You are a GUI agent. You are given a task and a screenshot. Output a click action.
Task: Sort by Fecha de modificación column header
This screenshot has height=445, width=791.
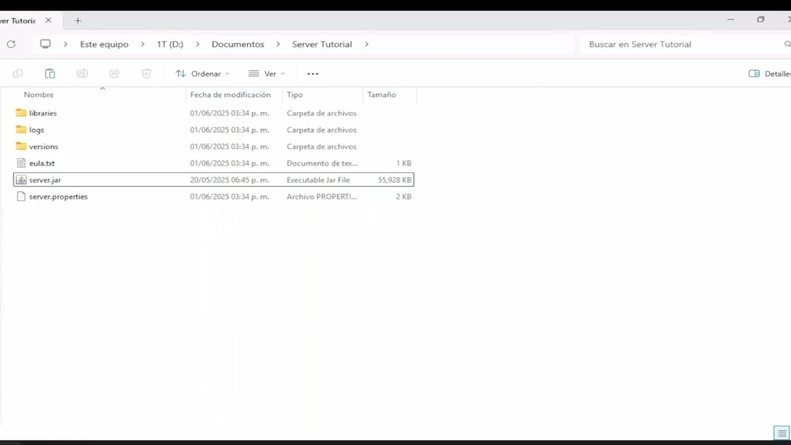pyautogui.click(x=230, y=95)
